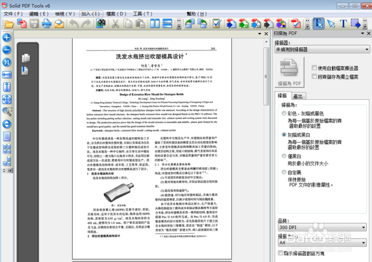The height and width of the screenshot is (262, 372).
Task: Open the 幫助 (H) menu
Action: point(196,14)
